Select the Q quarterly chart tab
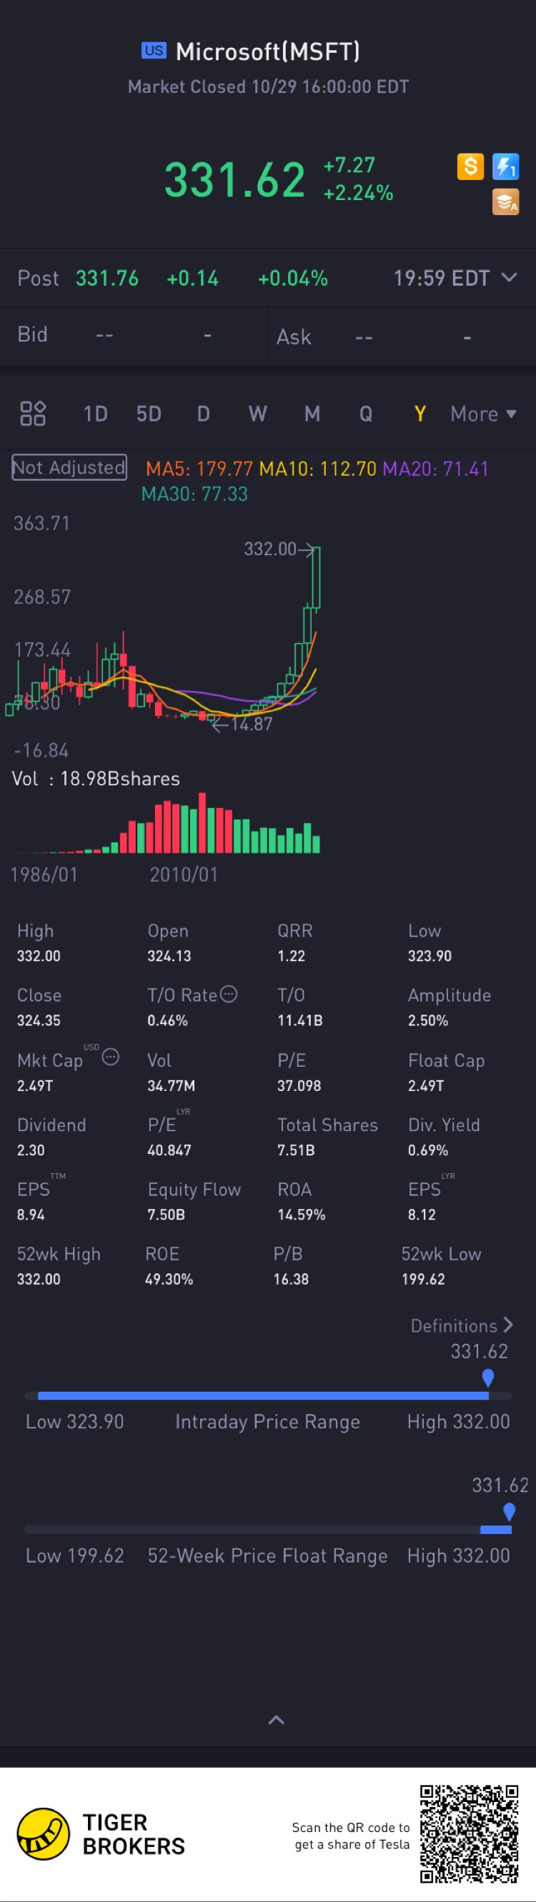 click(x=365, y=414)
